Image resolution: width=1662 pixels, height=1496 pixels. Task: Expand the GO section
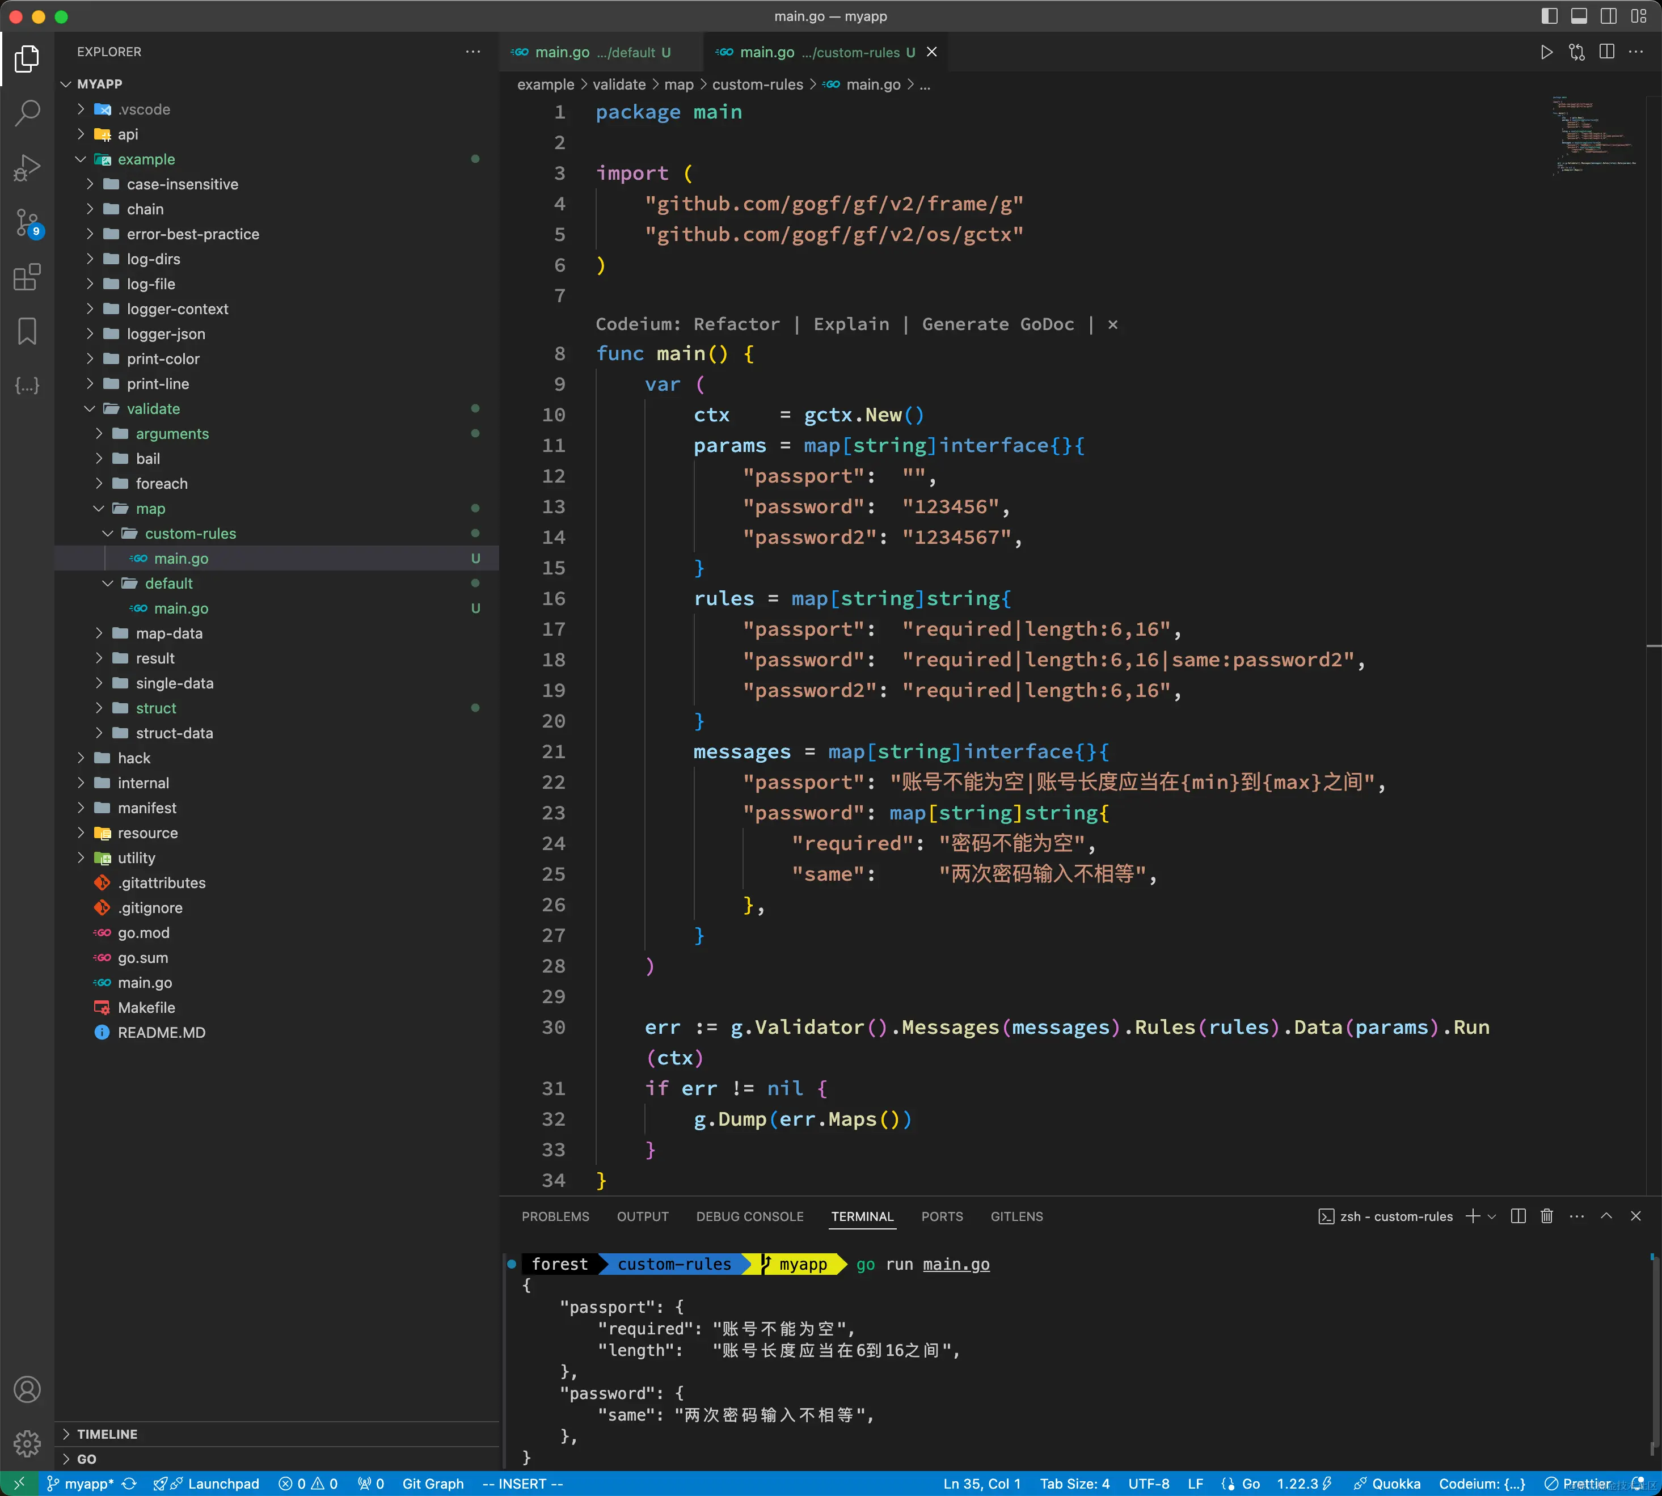tap(86, 1459)
